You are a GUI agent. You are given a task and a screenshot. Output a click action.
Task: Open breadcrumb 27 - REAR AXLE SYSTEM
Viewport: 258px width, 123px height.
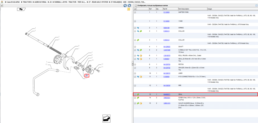(98, 2)
